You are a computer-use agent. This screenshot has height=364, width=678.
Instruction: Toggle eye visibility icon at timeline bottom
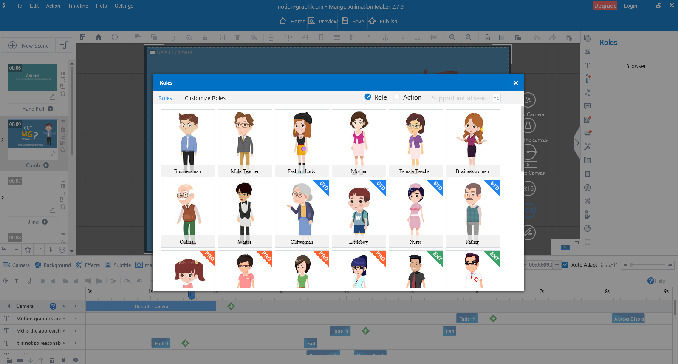[76, 360]
